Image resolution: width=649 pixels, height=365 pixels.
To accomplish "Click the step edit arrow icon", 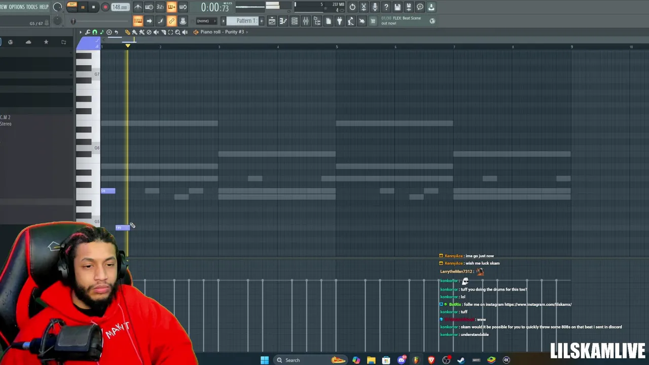I will [149, 21].
